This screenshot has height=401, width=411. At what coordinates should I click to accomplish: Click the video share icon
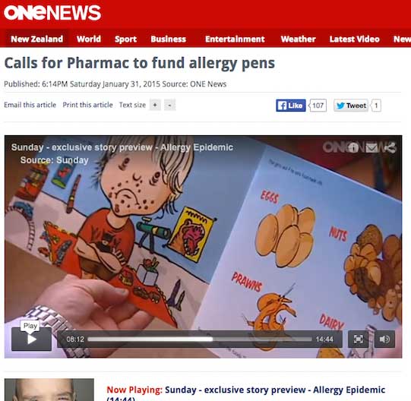[x=390, y=148]
